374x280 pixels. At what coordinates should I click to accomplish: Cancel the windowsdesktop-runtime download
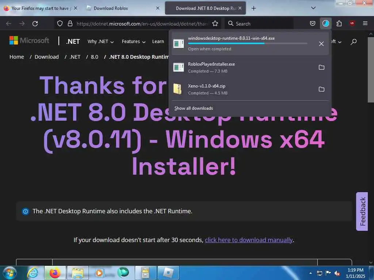pos(321,44)
